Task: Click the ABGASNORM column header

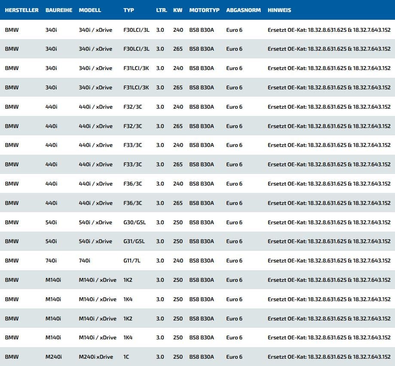Action: 243,10
